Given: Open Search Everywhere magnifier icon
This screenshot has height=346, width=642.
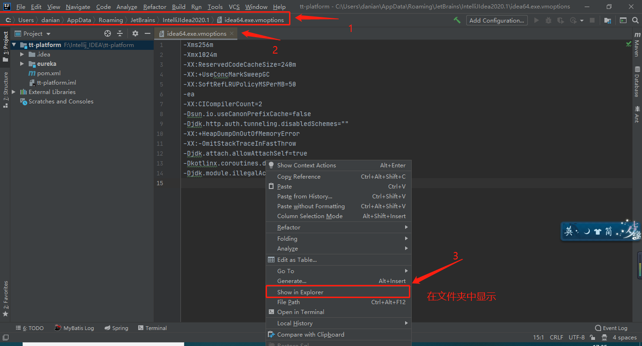Looking at the screenshot, I should [635, 20].
